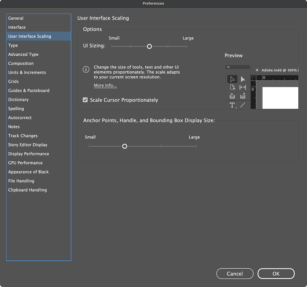Screen dimensions: 307x287
Task: Open Advanced Type preferences
Action: pyautogui.click(x=39, y=54)
